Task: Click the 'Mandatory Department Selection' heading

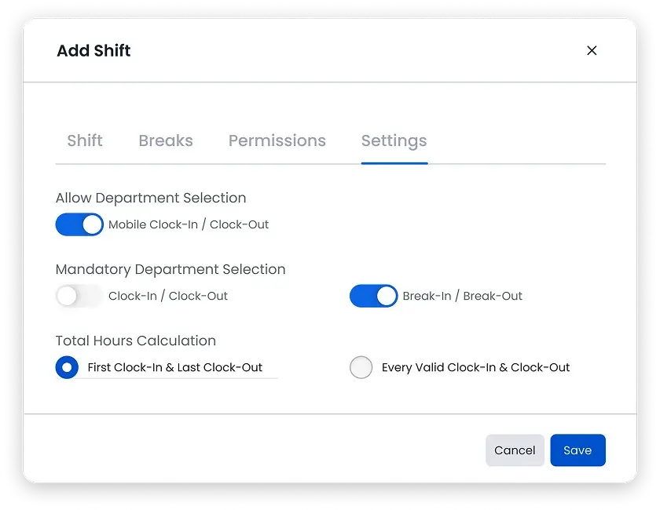Action: (170, 269)
